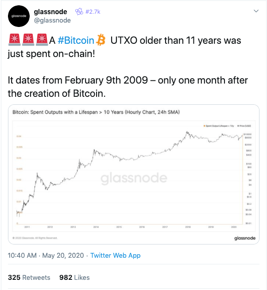This screenshot has width=267, height=290.
Task: Click the second red siren emoji
Action: point(28,40)
